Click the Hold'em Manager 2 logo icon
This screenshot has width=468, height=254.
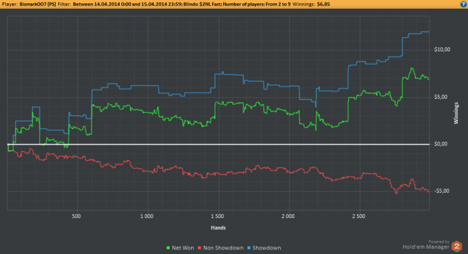(x=457, y=246)
